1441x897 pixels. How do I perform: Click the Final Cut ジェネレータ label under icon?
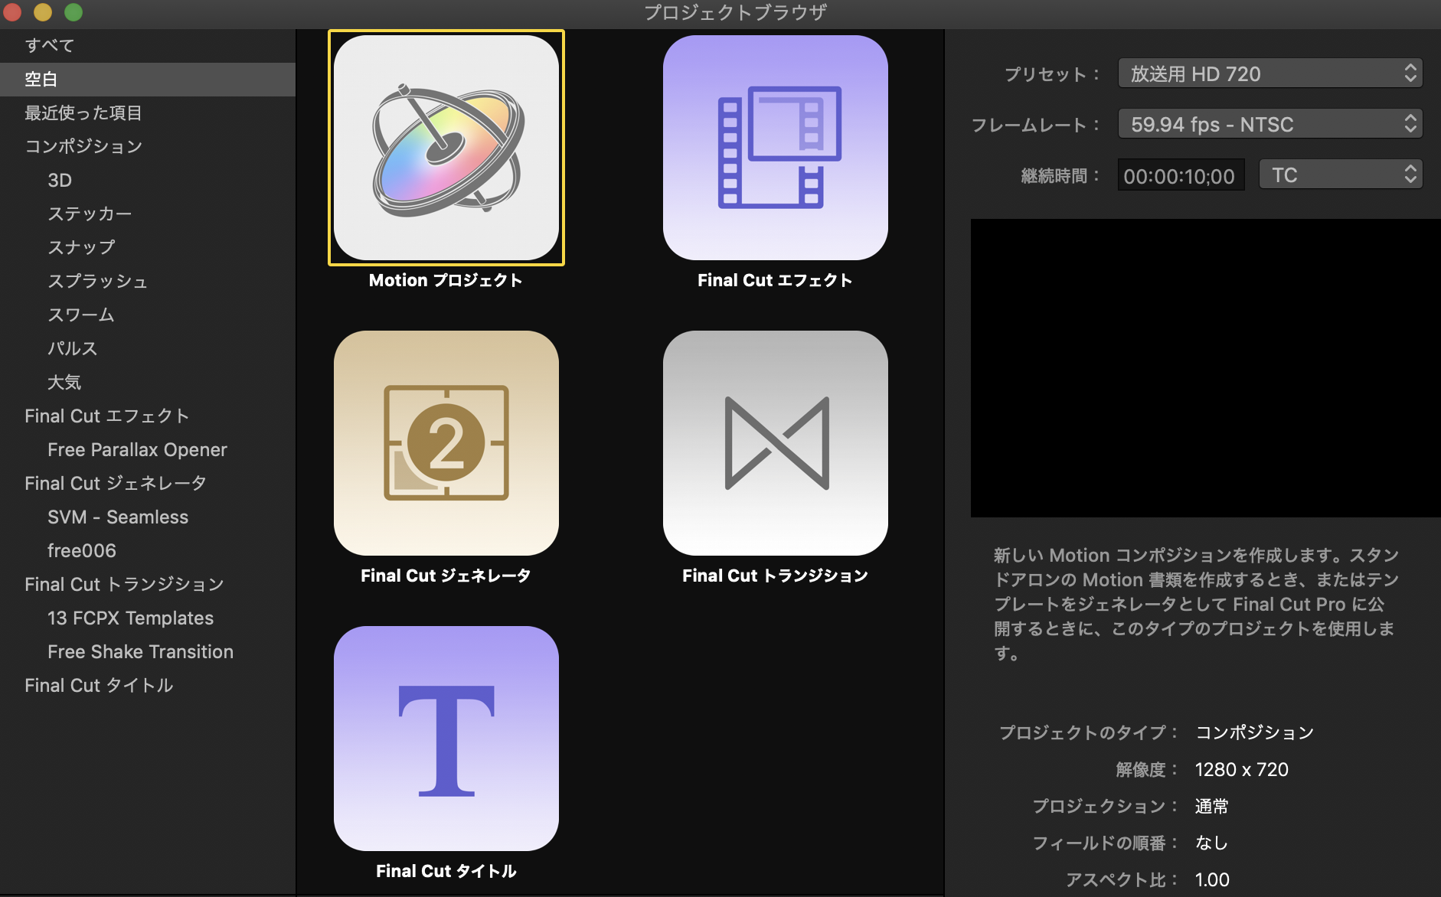pyautogui.click(x=446, y=576)
